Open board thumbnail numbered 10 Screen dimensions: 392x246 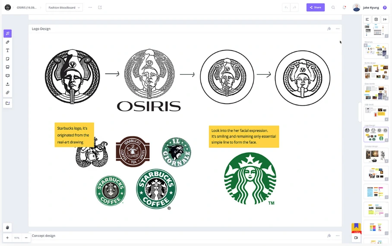click(376, 192)
